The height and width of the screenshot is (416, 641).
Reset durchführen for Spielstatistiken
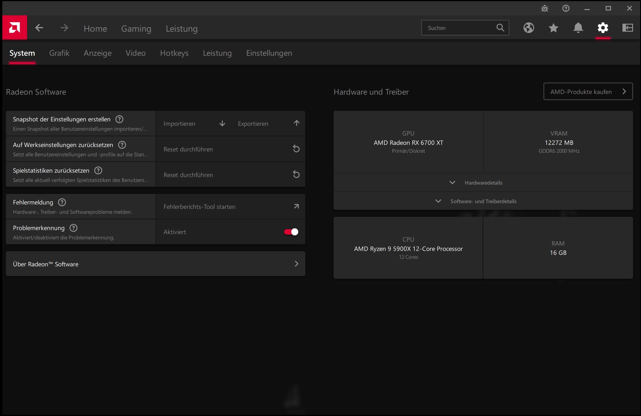click(x=231, y=175)
